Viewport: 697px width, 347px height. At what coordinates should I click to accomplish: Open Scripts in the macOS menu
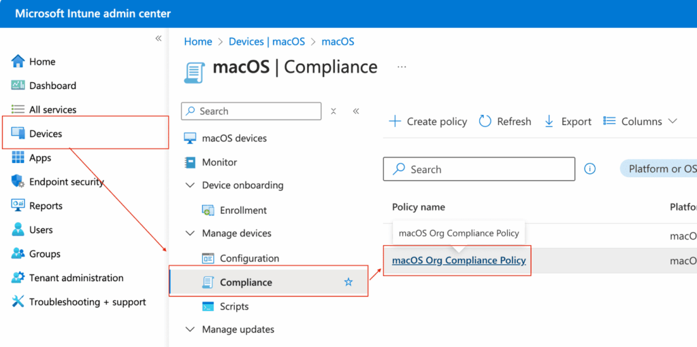[x=234, y=306]
